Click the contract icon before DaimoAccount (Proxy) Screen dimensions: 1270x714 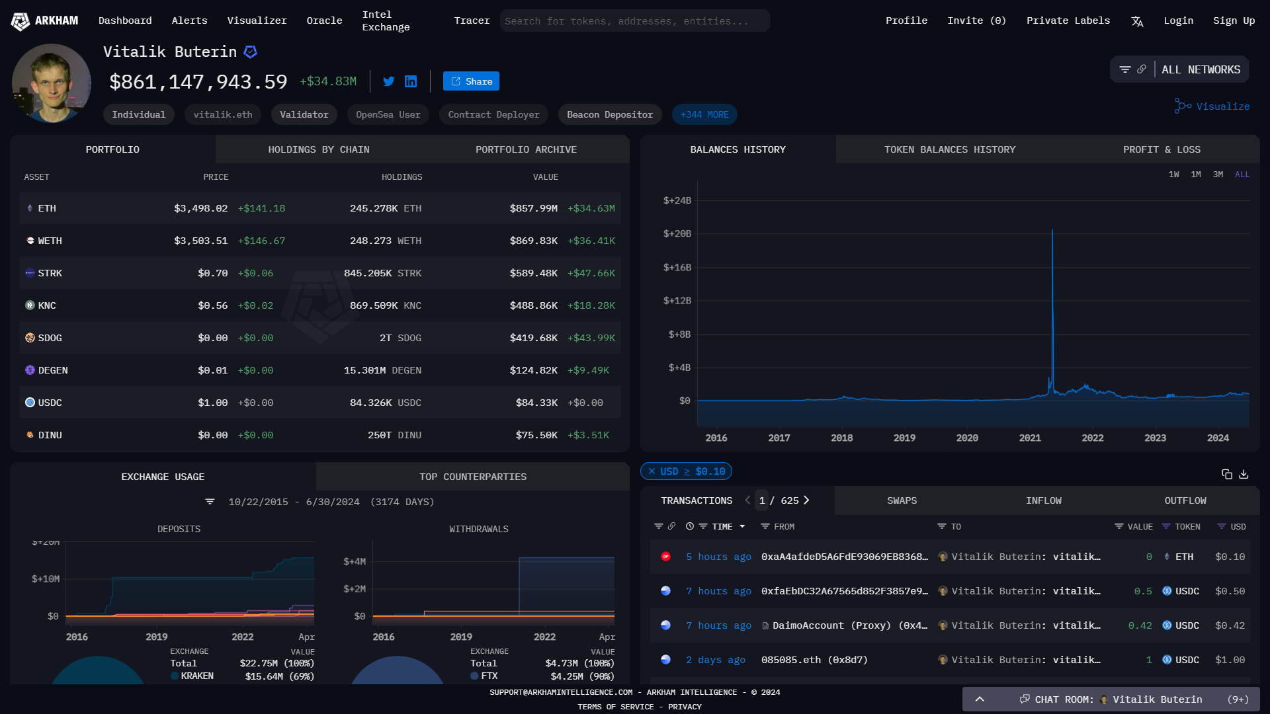765,625
